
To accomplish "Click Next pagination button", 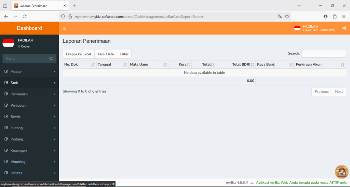I will pyautogui.click(x=339, y=92).
